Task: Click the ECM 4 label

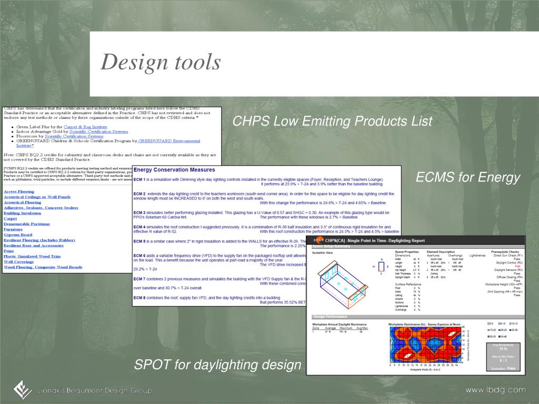Action: [x=139, y=227]
